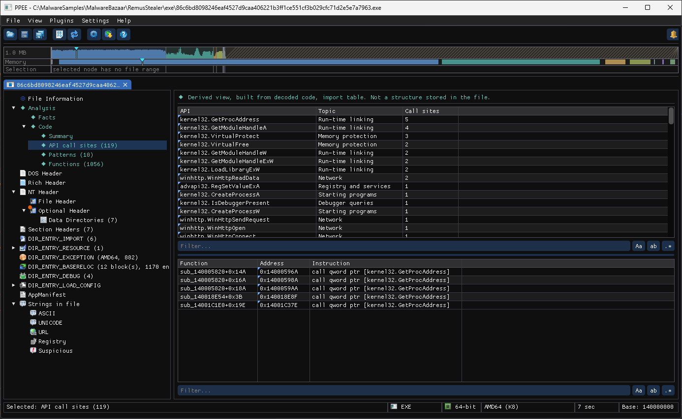Image resolution: width=682 pixels, height=419 pixels.
Task: Sort the lower table by Address header
Action: pos(284,263)
